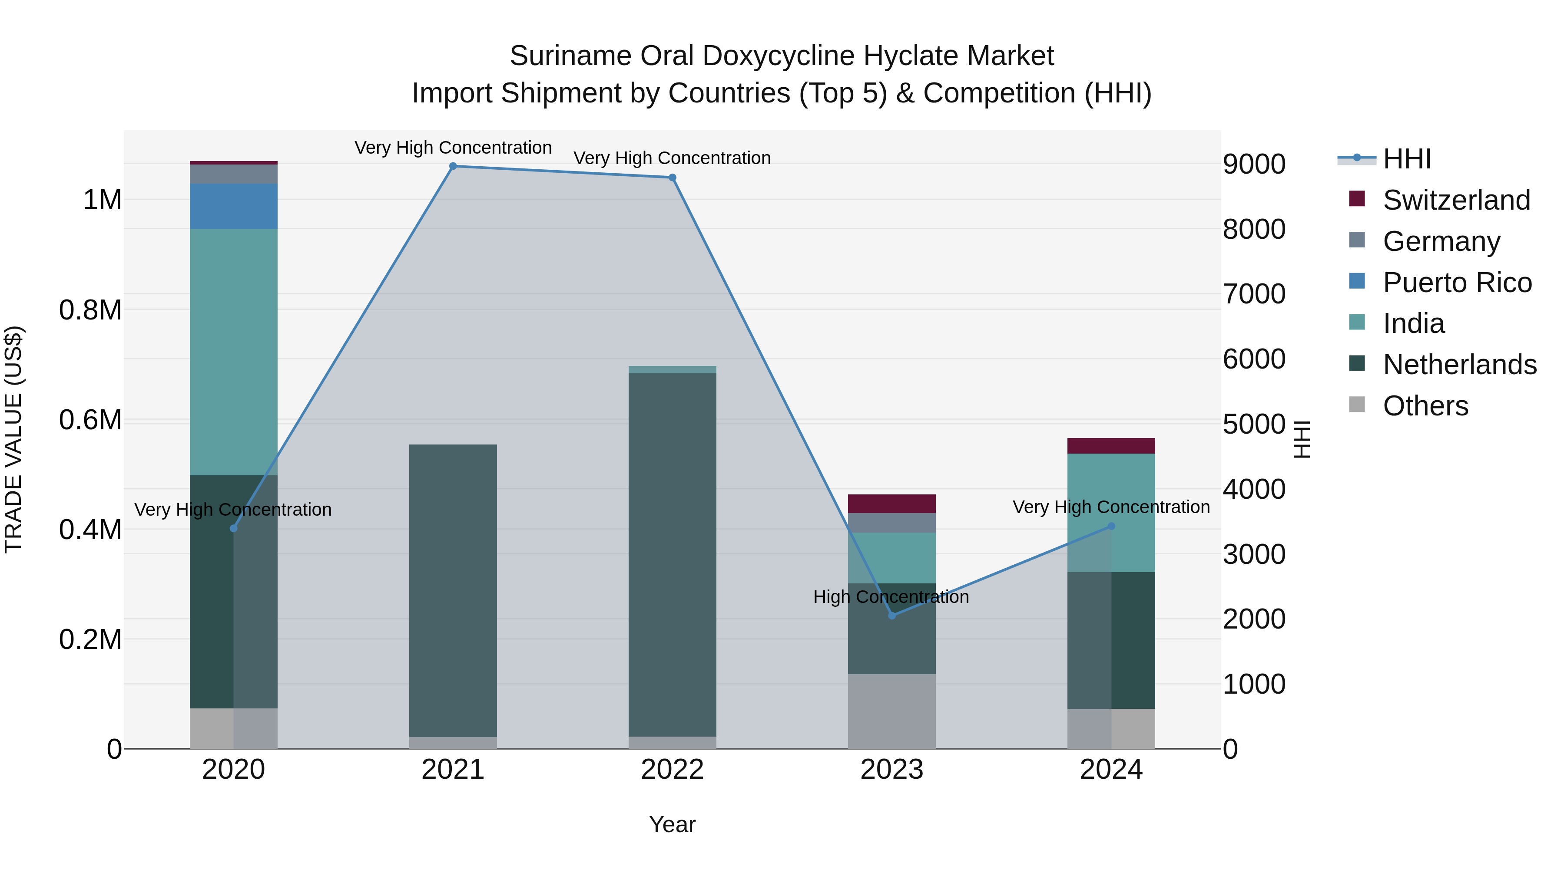
Task: Click the 2020 Puerto Rico bar segment
Action: point(234,207)
